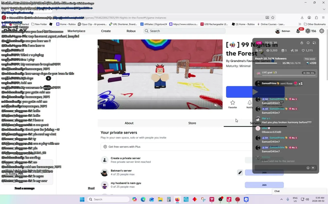
Task: Open the LIVE overlay settings gear
Action: pos(308,43)
